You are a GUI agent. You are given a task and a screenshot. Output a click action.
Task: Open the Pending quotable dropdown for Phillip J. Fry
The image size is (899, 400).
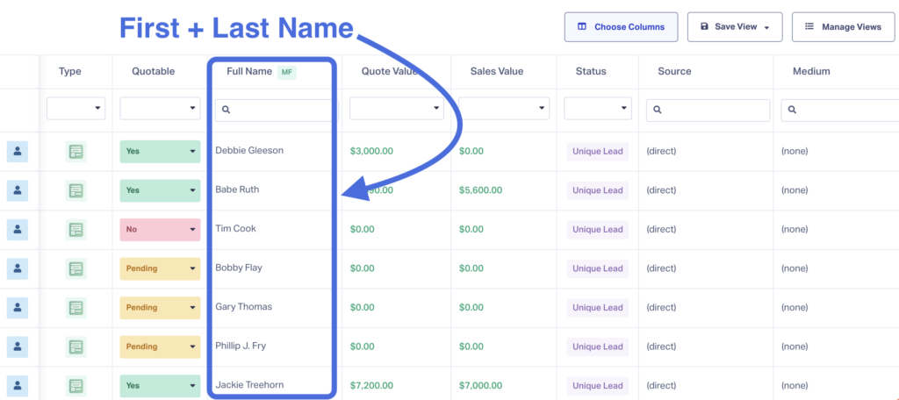[160, 346]
